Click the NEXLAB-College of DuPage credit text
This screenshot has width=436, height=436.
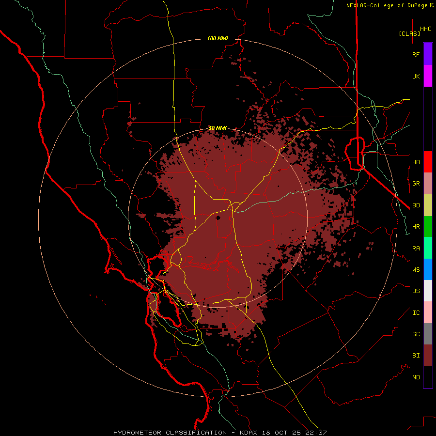coord(388,5)
